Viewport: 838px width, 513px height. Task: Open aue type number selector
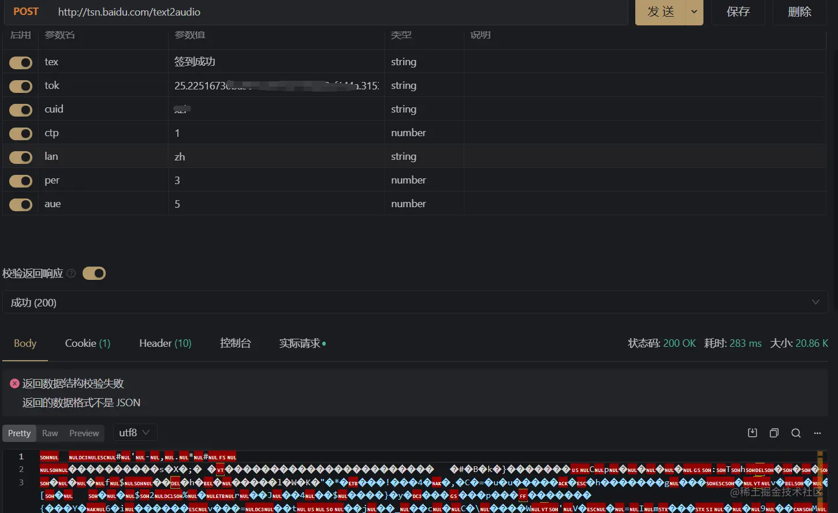click(x=424, y=204)
